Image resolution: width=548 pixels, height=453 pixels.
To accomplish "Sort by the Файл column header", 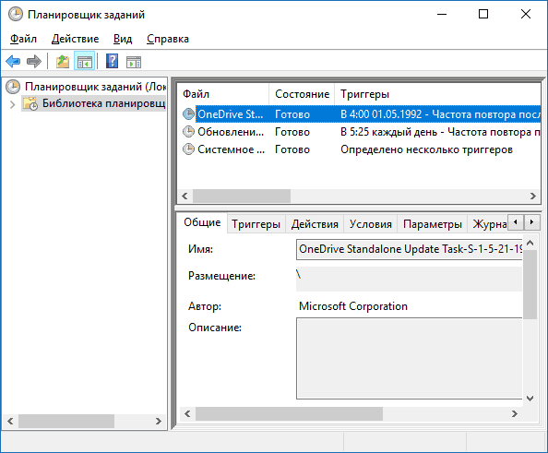I will pos(223,94).
